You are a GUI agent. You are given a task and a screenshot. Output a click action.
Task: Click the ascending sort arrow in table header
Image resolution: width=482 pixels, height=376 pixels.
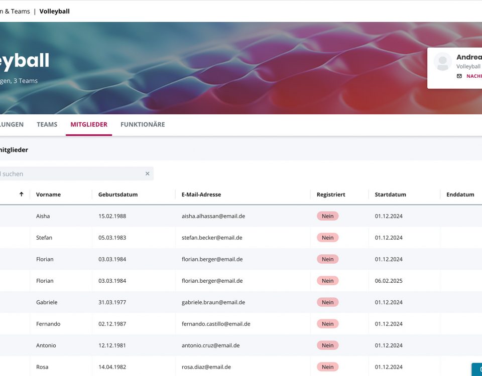pyautogui.click(x=21, y=195)
